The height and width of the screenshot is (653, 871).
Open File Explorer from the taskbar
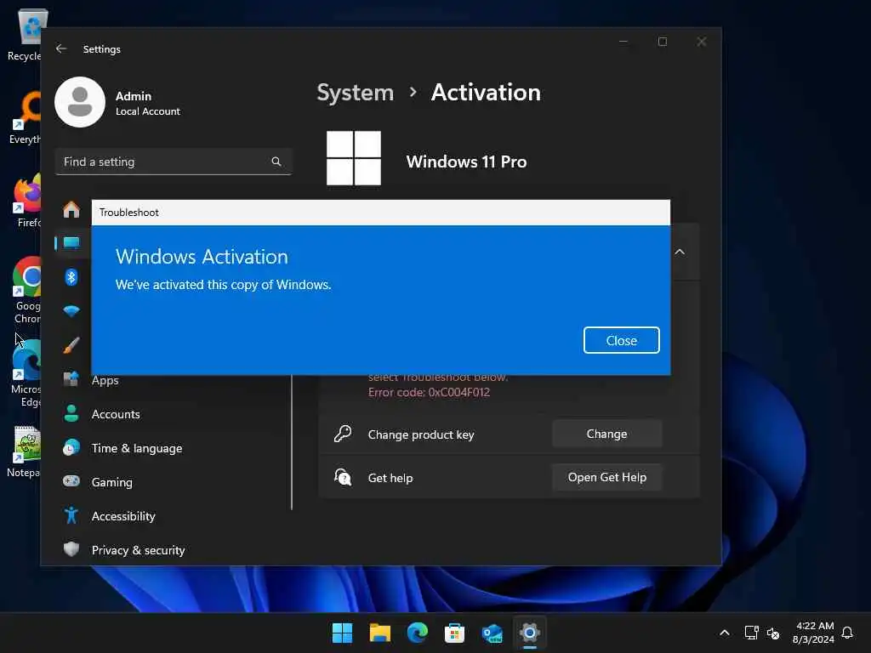[380, 633]
